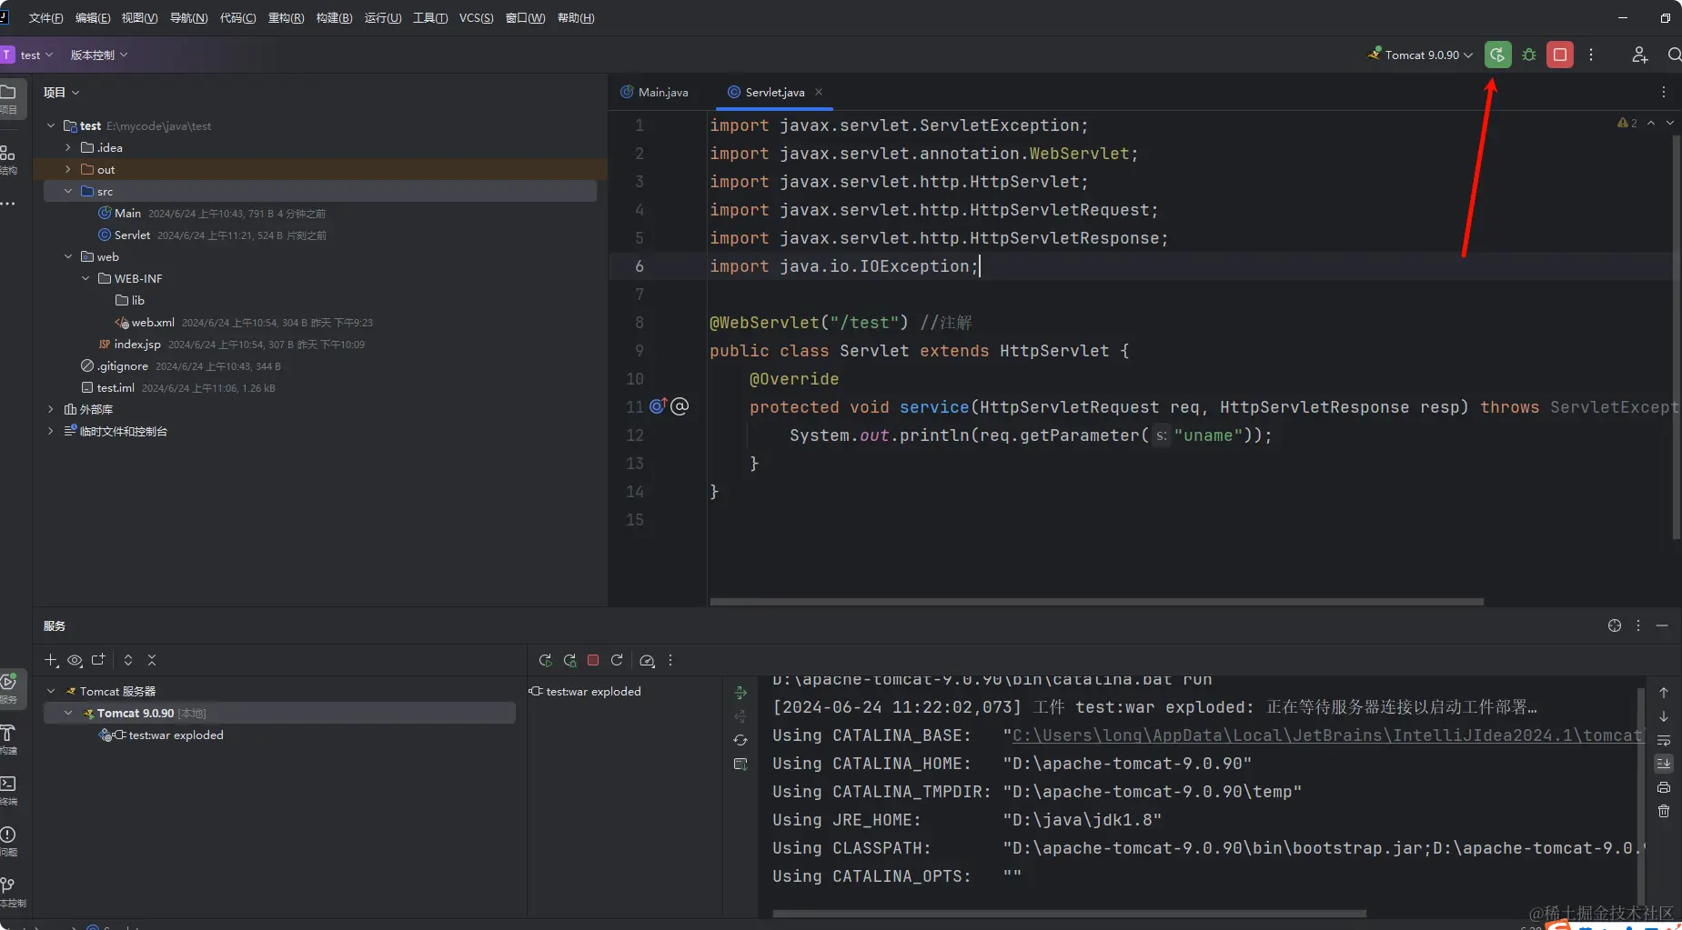Screen dimensions: 1682x930
Task: Open the Search Everywhere magnifier
Action: point(1673,55)
